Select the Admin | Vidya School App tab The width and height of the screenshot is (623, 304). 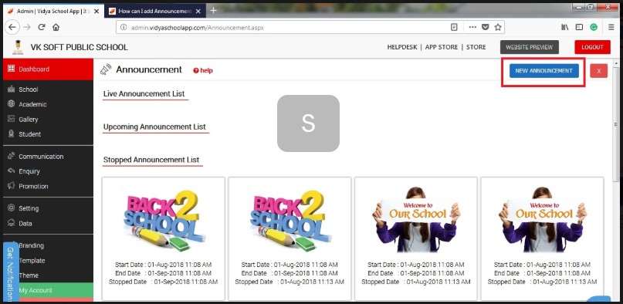53,11
